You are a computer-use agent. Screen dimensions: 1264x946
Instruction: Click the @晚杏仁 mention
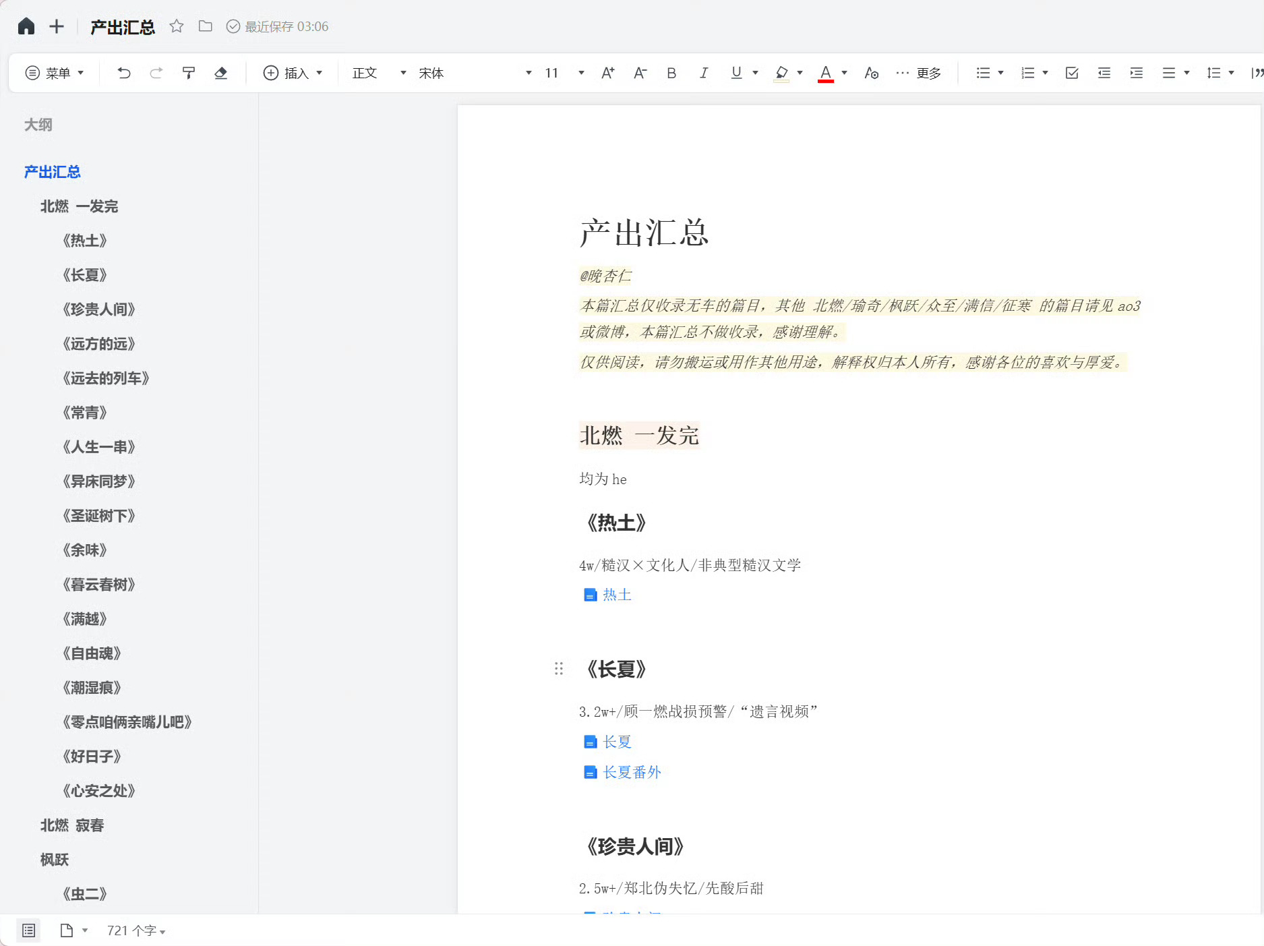coord(605,276)
